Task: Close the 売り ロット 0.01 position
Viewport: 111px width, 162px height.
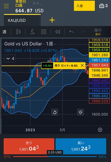Action: click(x=82, y=66)
